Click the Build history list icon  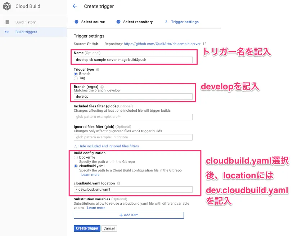(x=7, y=22)
